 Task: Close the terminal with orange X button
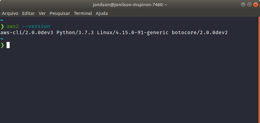point(256,5)
